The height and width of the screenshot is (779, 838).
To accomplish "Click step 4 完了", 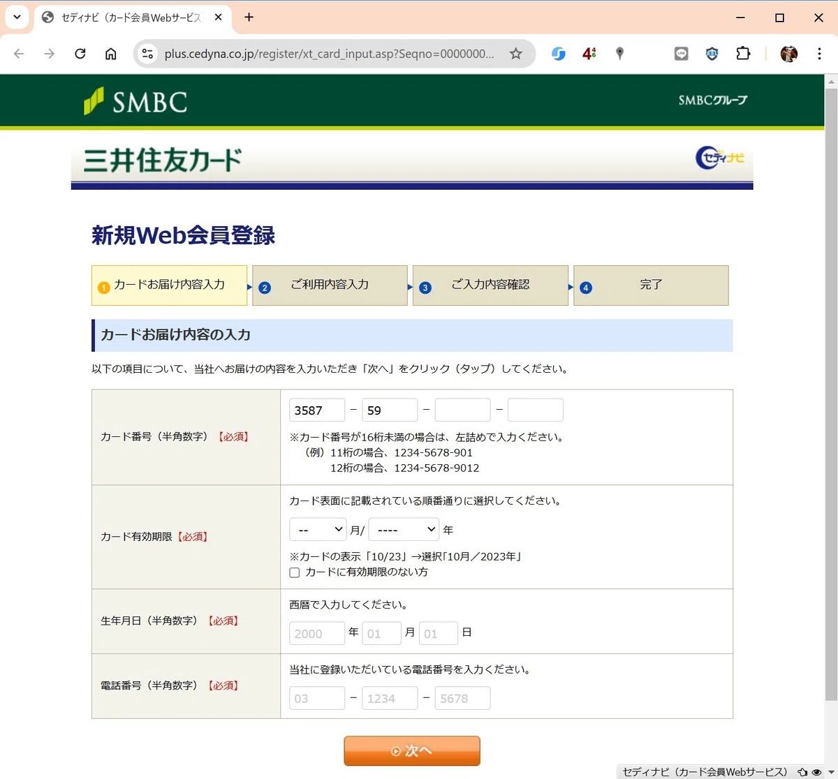I will tap(651, 285).
